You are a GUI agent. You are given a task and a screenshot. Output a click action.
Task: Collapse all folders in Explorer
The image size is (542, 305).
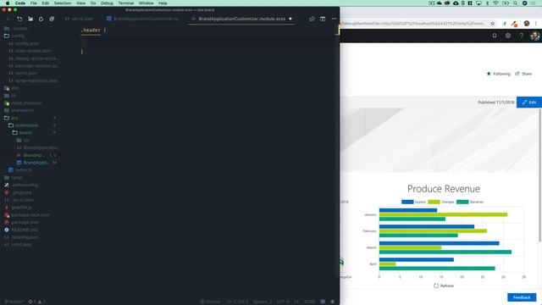click(x=52, y=19)
